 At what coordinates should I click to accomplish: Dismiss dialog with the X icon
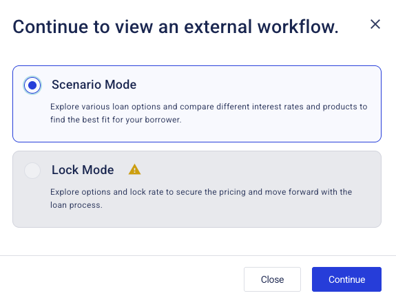pos(375,24)
